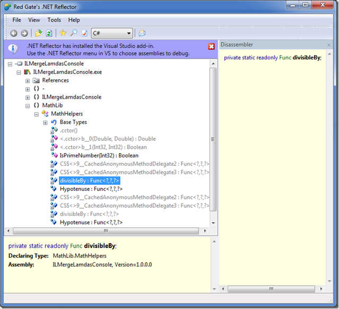Select <.cctor>b__1(Int32, Int32) method
This screenshot has width=339, height=309.
tap(103, 147)
